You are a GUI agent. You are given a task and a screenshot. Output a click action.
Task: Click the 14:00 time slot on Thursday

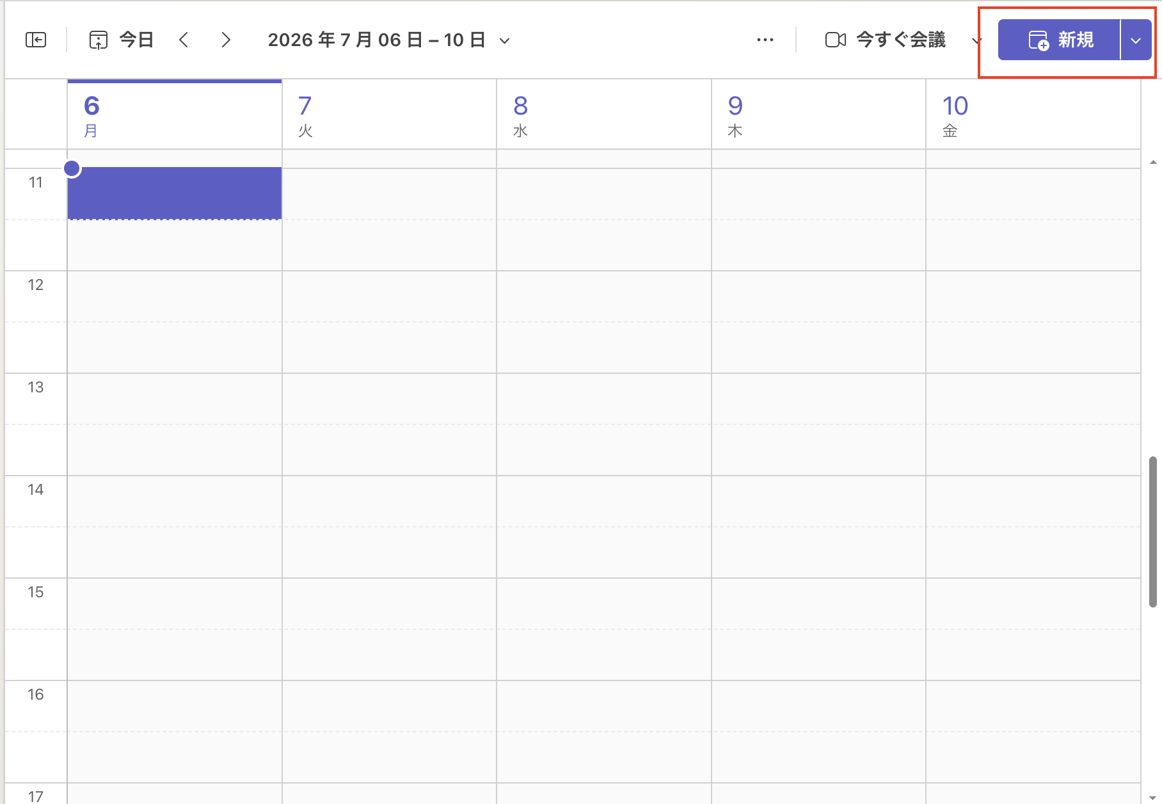tap(818, 501)
